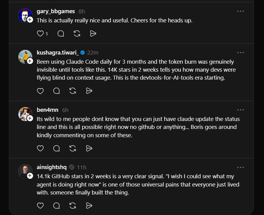This screenshot has height=215, width=264.
Task: Follow gary_bbgames via plus badge
Action: [x=30, y=20]
